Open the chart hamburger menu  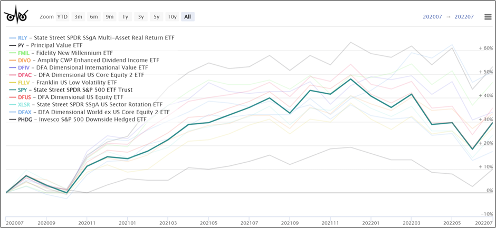488,17
